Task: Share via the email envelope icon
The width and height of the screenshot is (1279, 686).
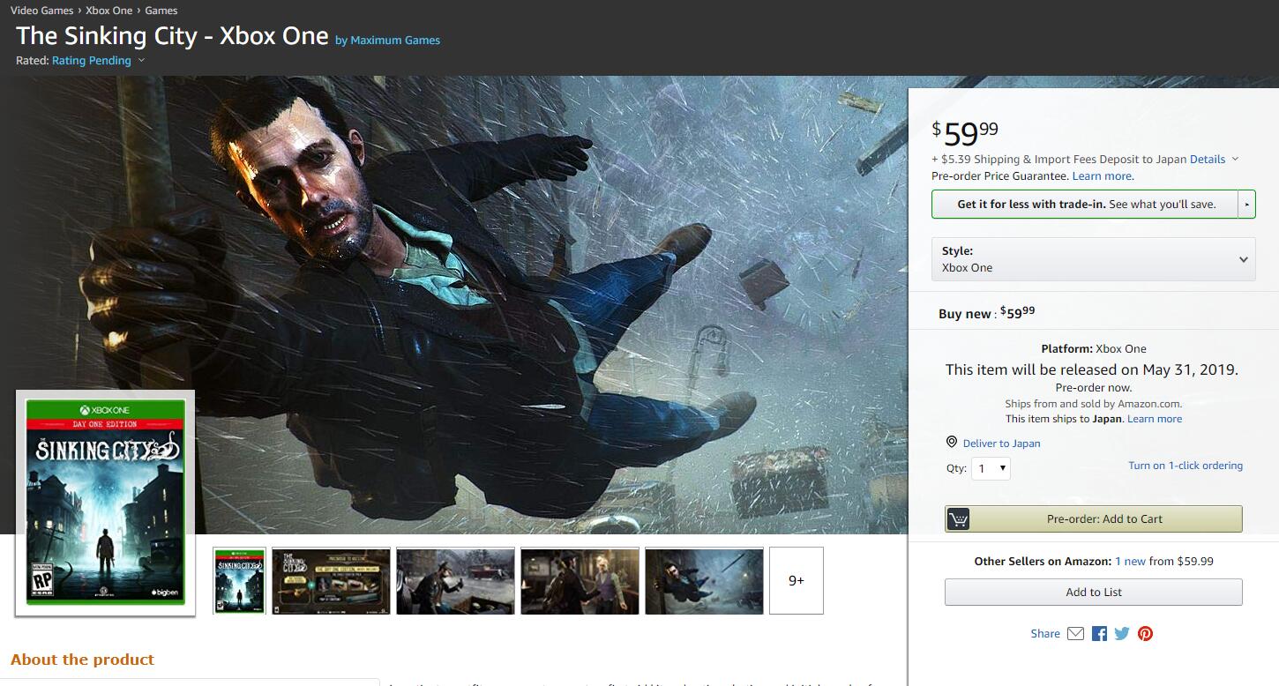Action: point(1075,633)
